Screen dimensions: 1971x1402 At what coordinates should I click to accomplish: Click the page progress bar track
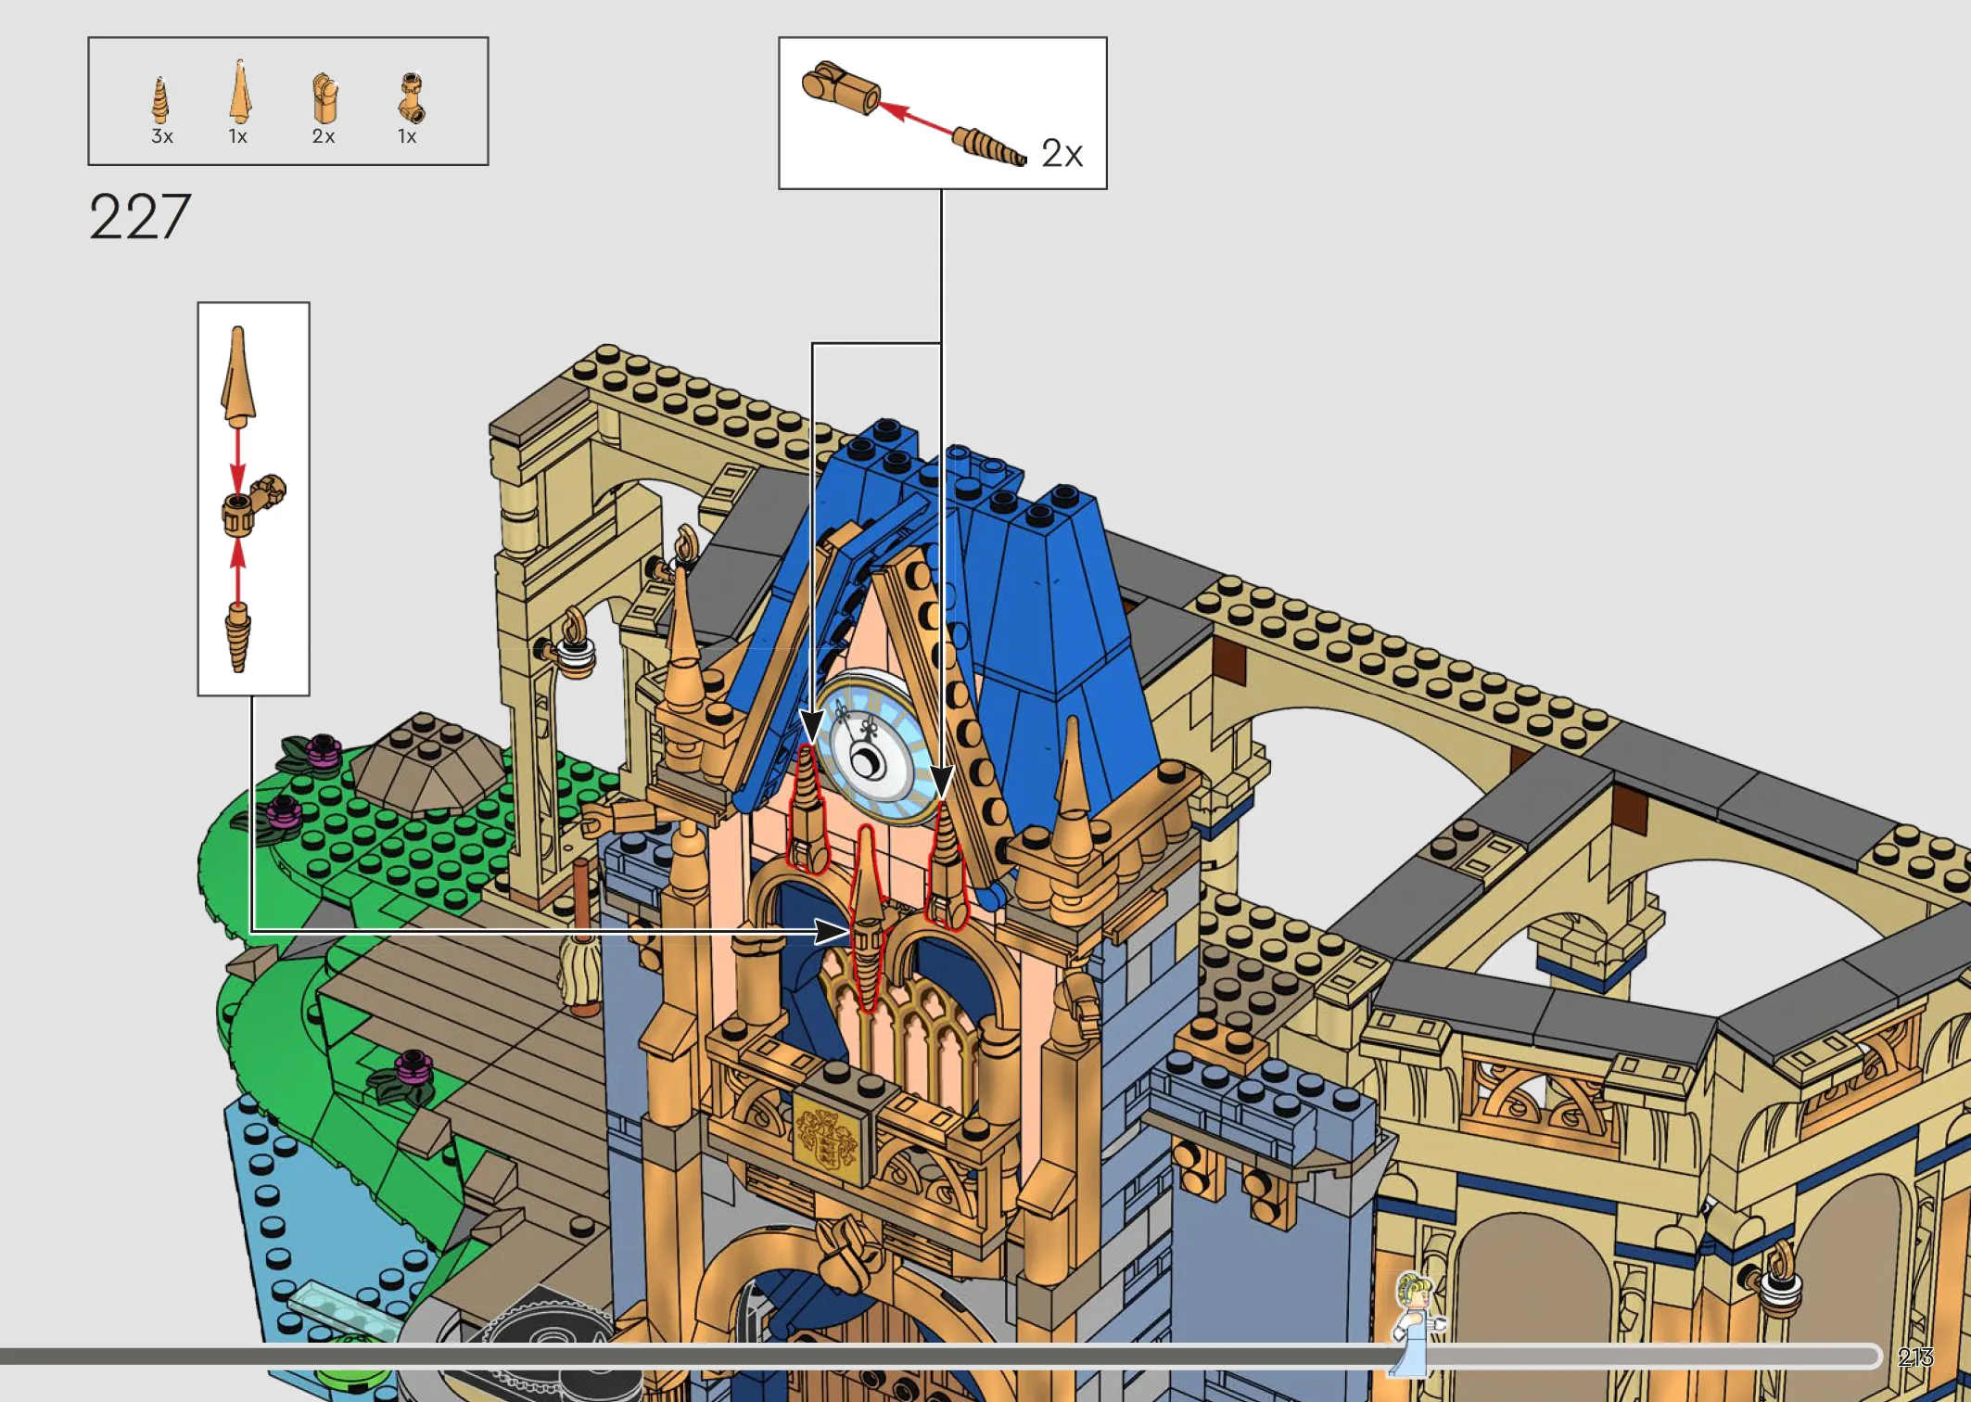point(940,1357)
